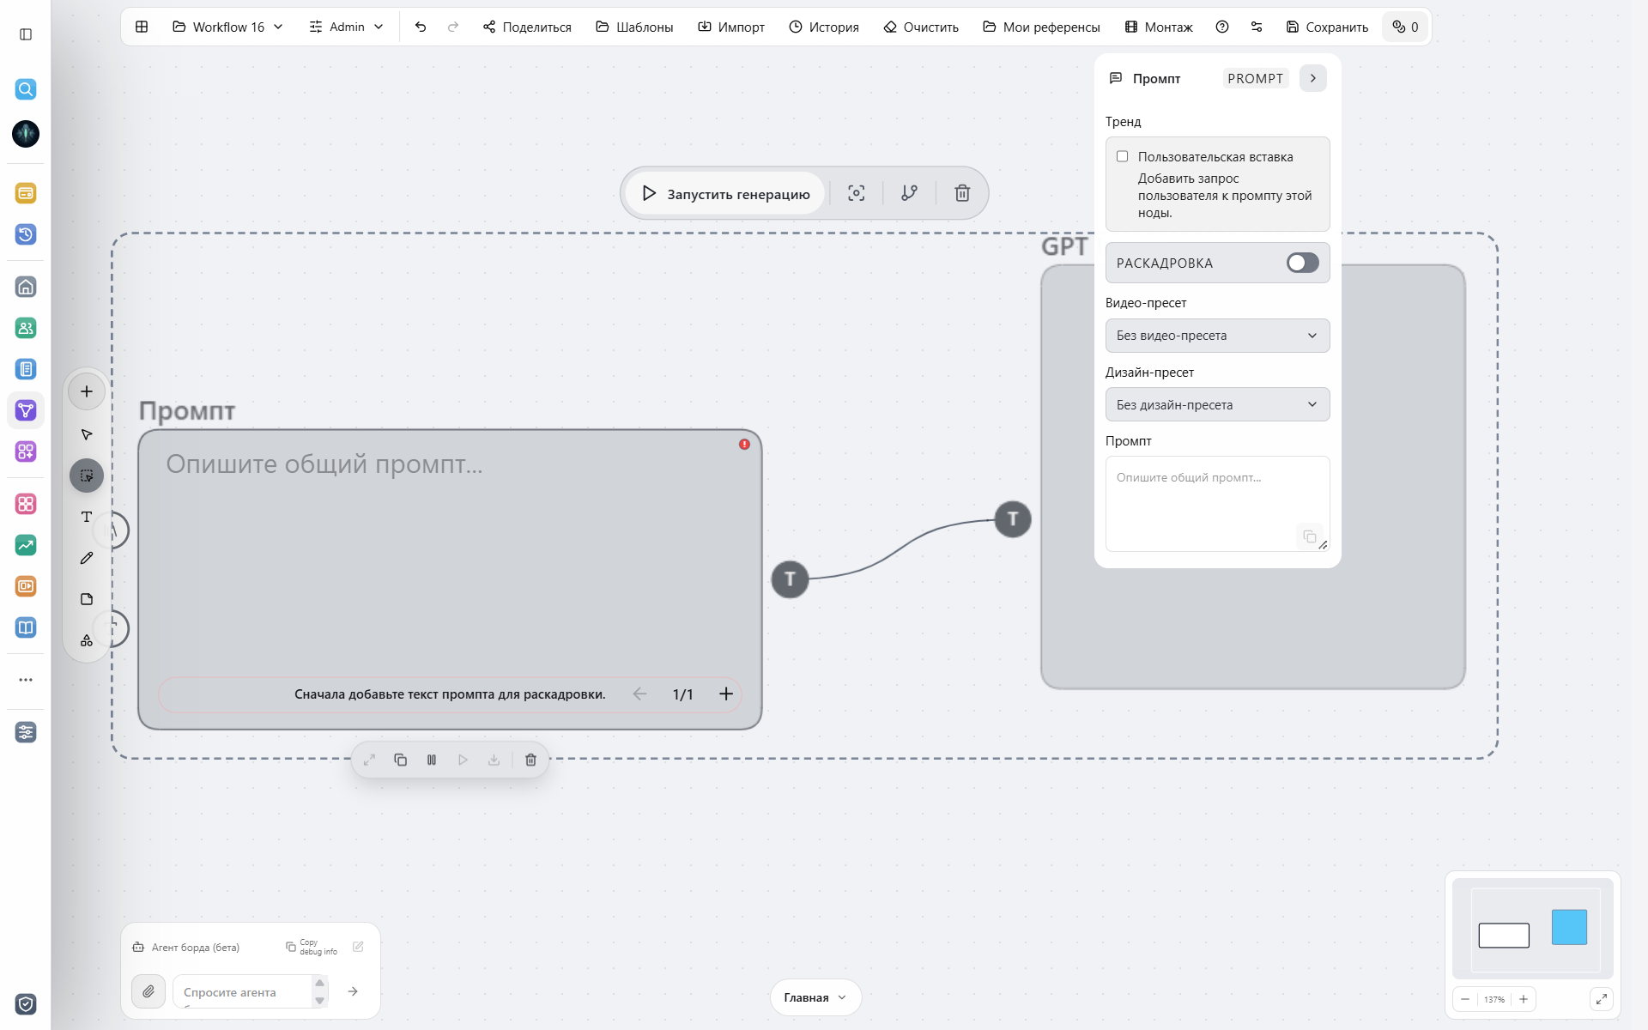
Task: Click the focus frame icon
Action: [x=856, y=193]
